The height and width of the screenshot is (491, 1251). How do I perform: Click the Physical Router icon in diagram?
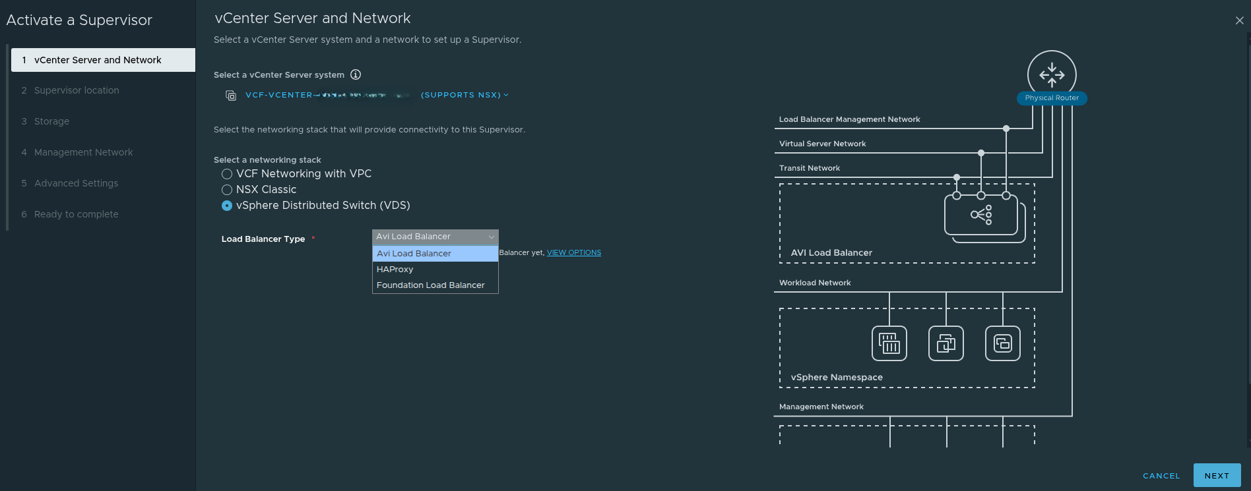pos(1052,74)
